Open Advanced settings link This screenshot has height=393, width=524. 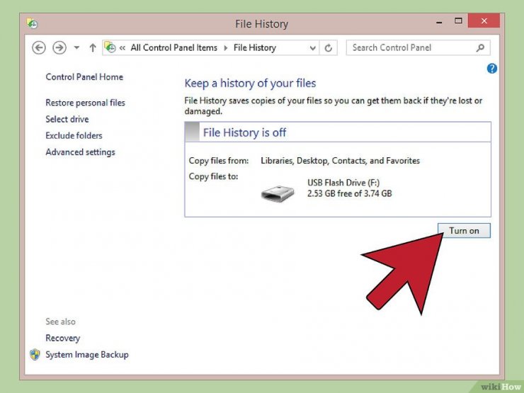tap(80, 152)
